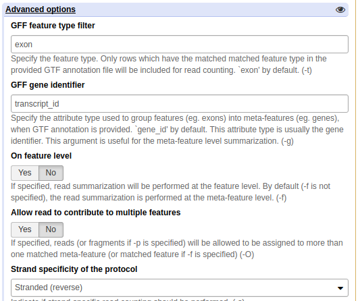
Task: Click the eye icon in Advanced options header
Action: [340, 9]
